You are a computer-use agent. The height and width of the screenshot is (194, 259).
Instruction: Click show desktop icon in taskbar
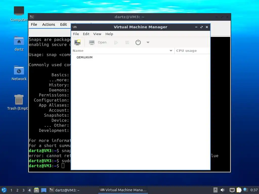pos(44,190)
